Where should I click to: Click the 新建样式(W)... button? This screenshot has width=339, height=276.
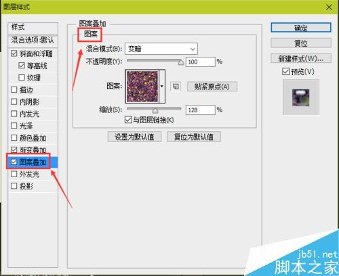tap(301, 58)
